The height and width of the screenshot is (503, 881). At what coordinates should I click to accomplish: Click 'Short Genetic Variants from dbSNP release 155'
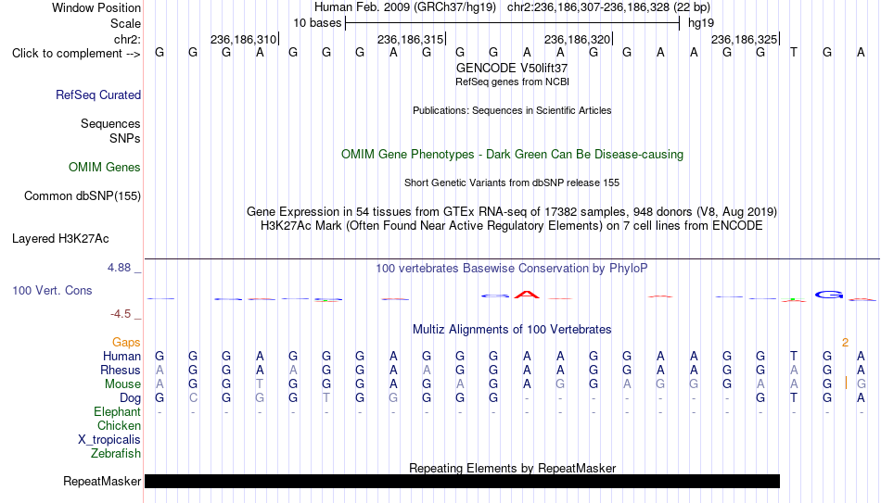pos(512,183)
